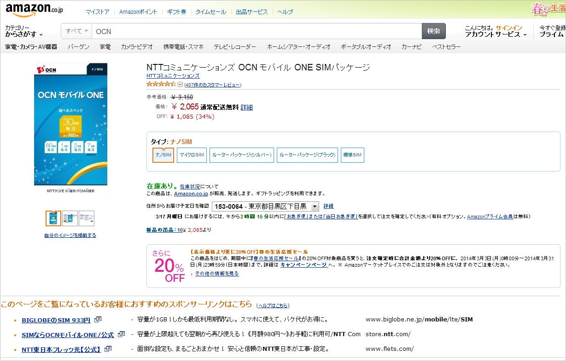Viewport: 566px width, 361px height.
Task: Open the BIGLOBEのSIM 933円 sponsored link
Action: [x=56, y=320]
